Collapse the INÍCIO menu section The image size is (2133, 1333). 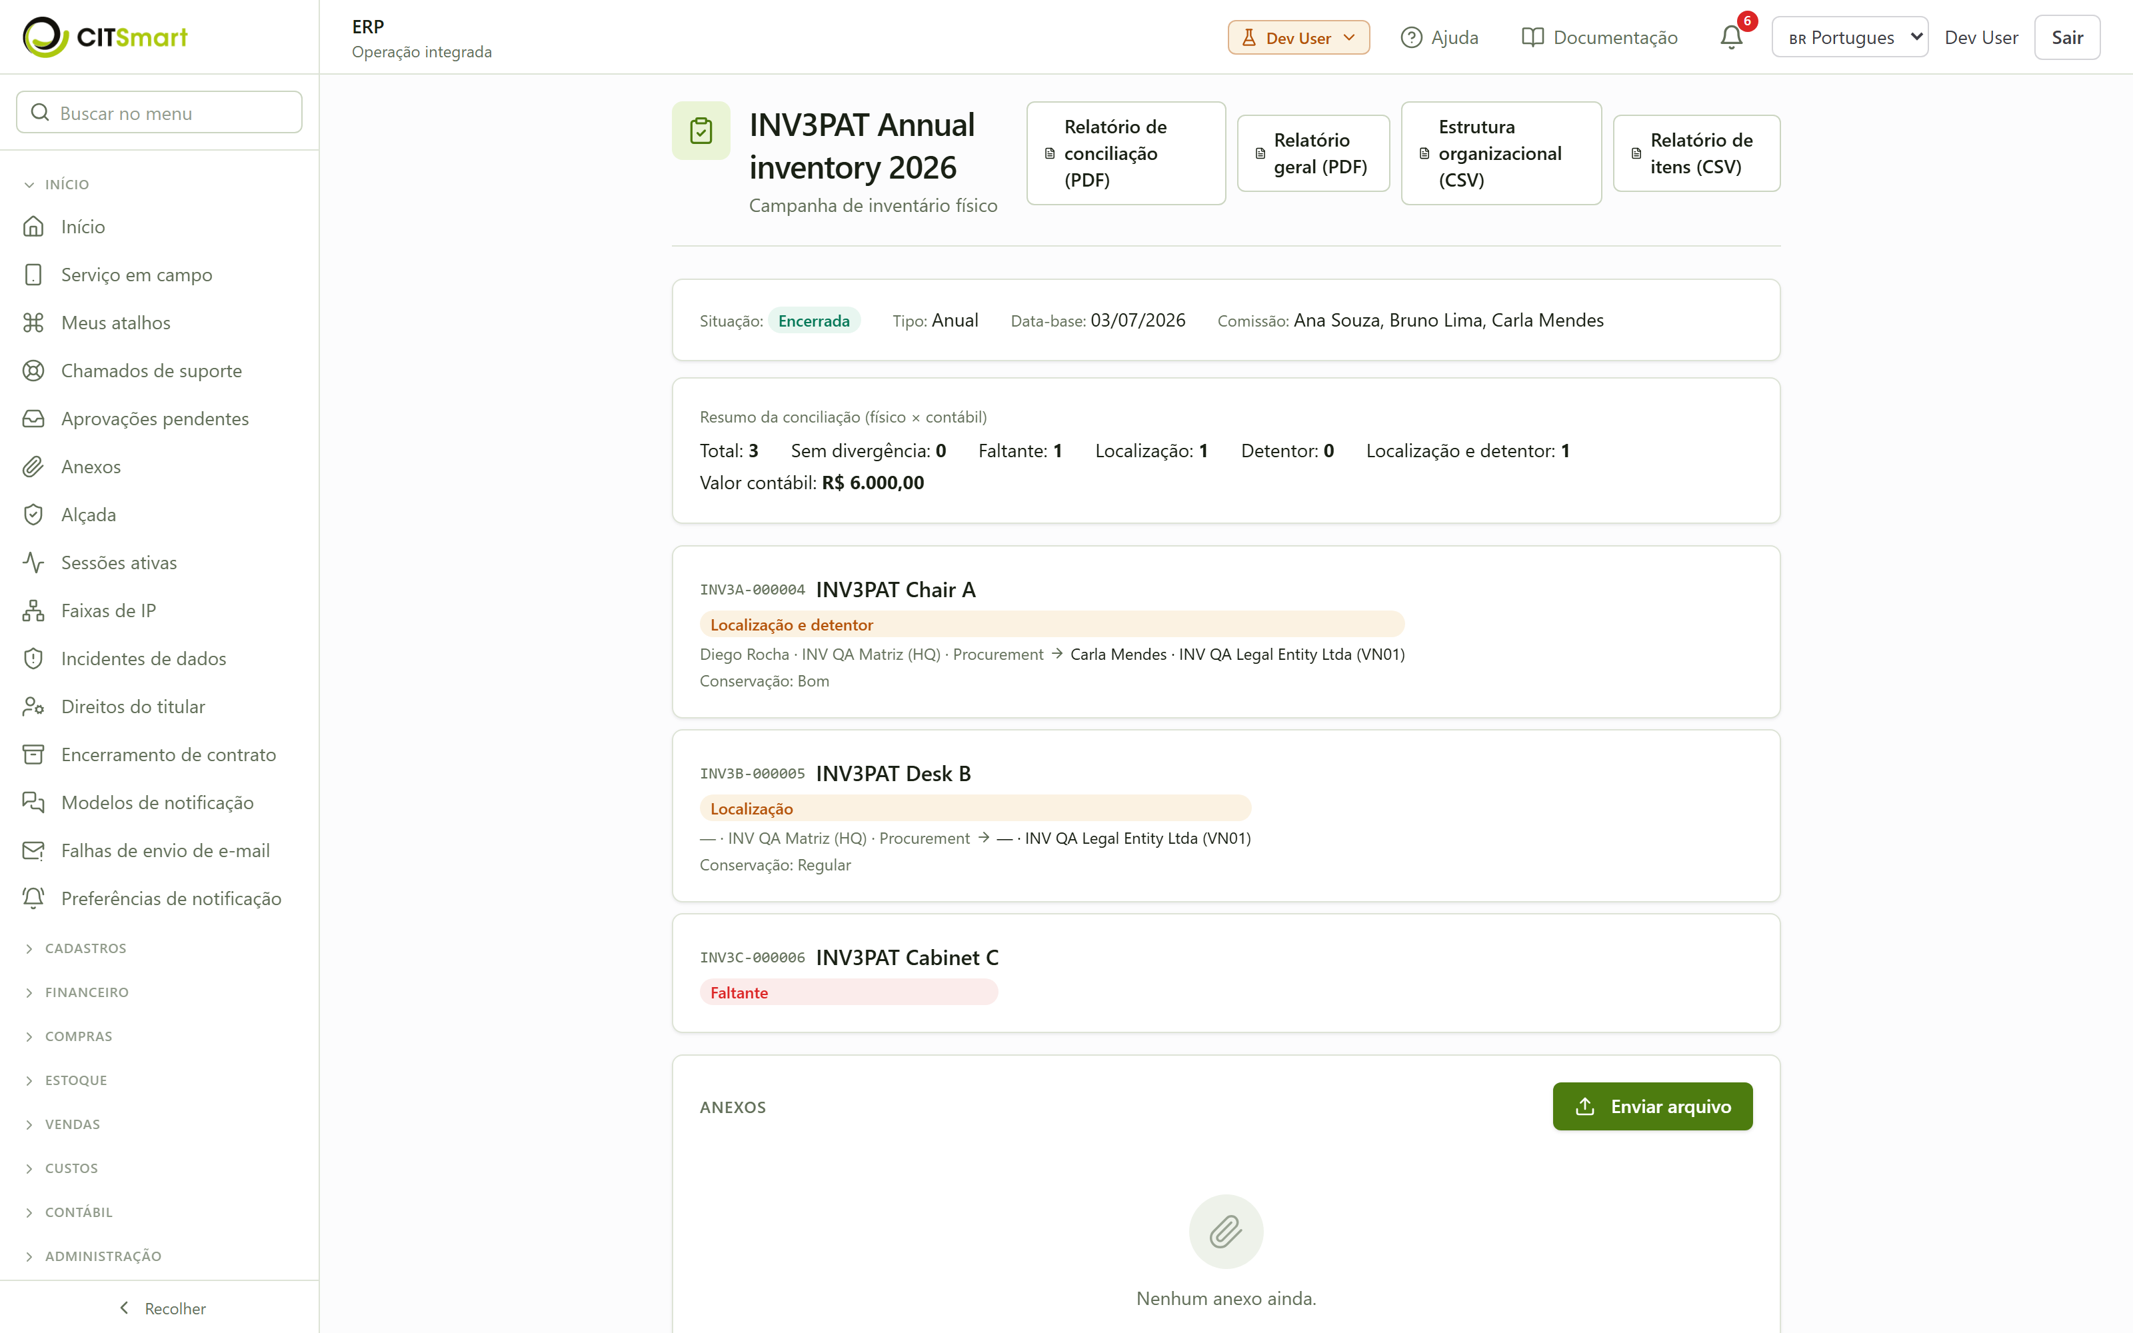tap(57, 184)
